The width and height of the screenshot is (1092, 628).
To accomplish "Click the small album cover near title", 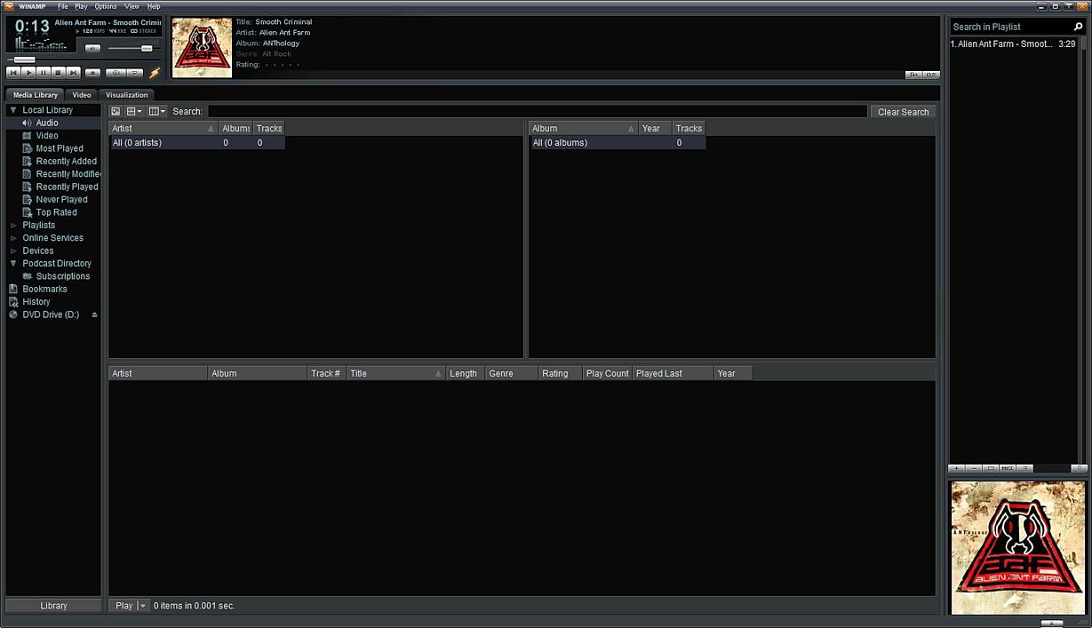I will (x=202, y=48).
